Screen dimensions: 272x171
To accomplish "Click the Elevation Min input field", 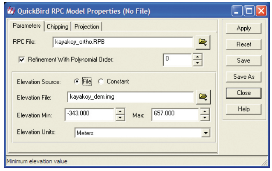I will (89, 114).
